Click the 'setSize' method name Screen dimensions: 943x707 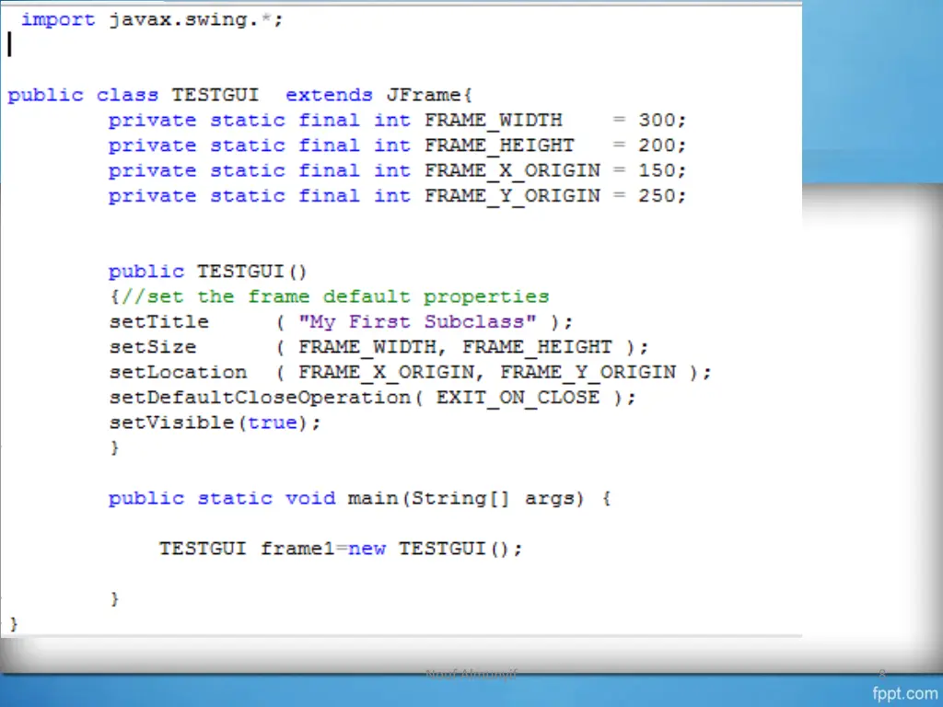153,347
